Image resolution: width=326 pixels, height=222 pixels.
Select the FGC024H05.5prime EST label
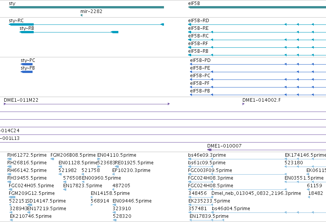click(31, 186)
